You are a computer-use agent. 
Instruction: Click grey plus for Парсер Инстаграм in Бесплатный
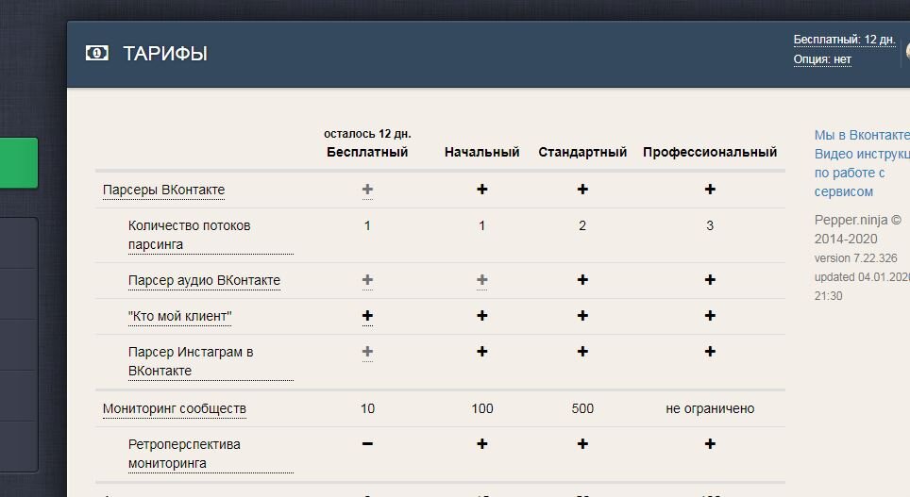[367, 352]
